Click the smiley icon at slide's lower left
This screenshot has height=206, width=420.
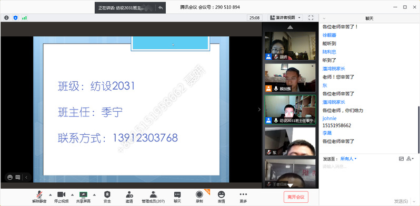tap(10, 177)
